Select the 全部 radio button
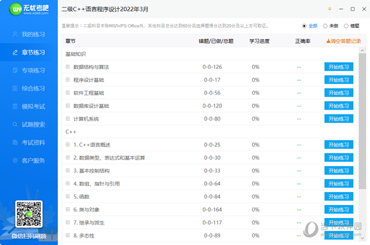 click(304, 26)
